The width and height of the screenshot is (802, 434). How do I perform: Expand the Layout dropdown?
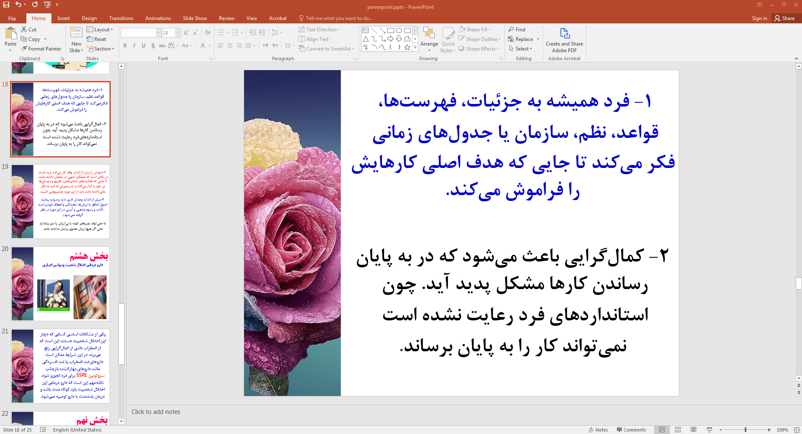point(100,29)
